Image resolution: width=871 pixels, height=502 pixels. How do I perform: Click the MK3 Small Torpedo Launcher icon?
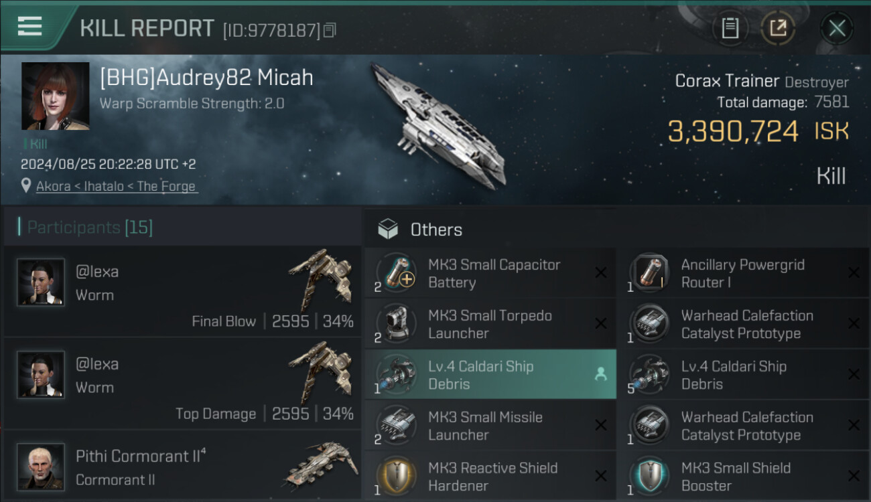396,324
